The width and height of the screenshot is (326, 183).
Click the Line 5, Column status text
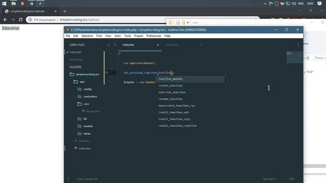point(87,179)
